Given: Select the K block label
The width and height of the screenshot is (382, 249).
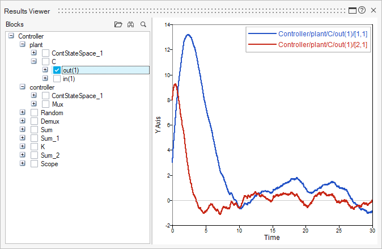Looking at the screenshot, I should [43, 147].
